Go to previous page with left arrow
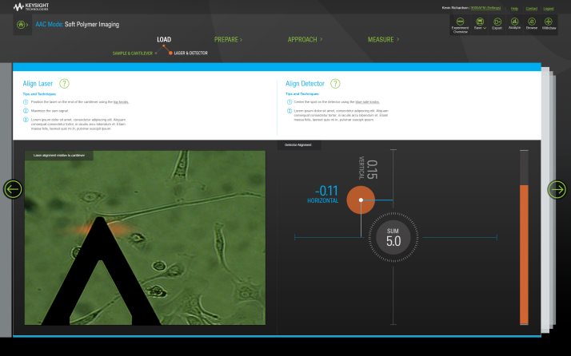 (x=13, y=189)
